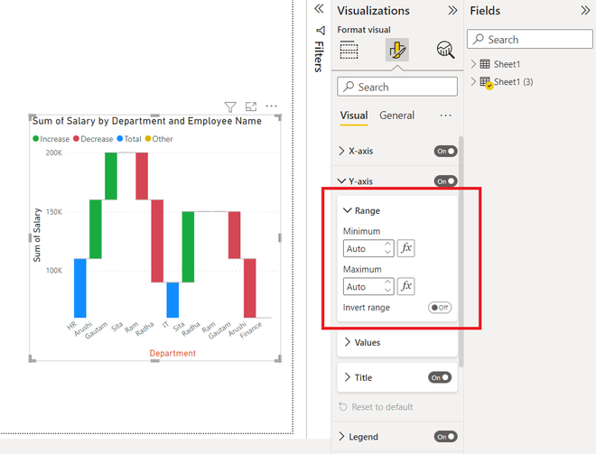Click the 200K axis label
The height and width of the screenshot is (454, 596).
tap(53, 153)
